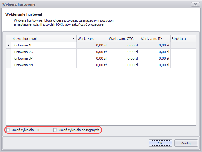Click Wart. zam. OTC value of Hurtownia 3P
The image size is (202, 152).
point(123,58)
